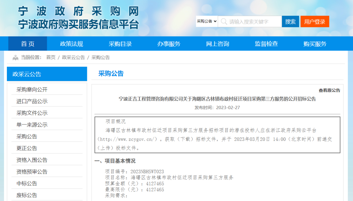This screenshot has width=353, height=201.
Task: View the original notice via 查看原公告
Action: (x=329, y=91)
